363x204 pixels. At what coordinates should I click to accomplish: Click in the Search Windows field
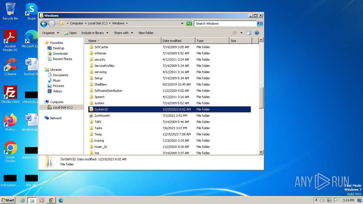pos(225,24)
